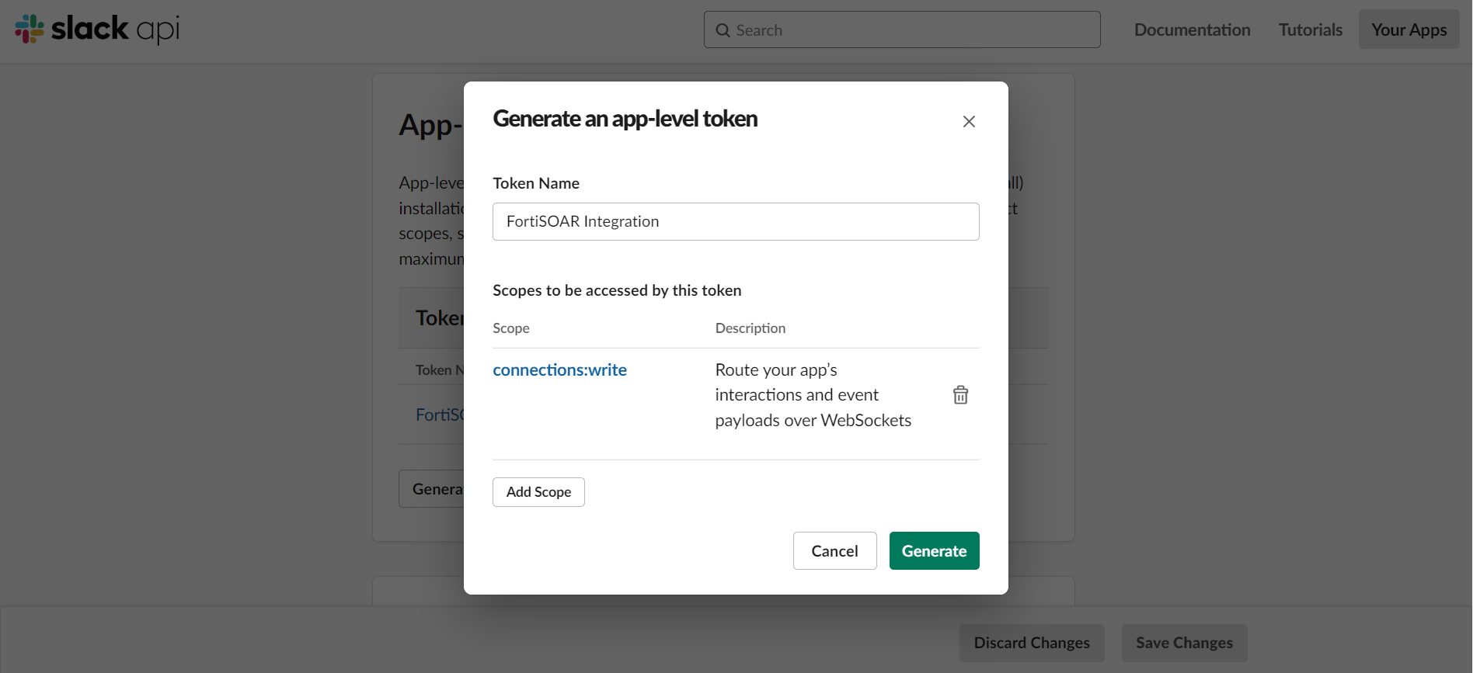Click the WebSockets scope description text
This screenshot has height=673, width=1473.
(x=813, y=395)
